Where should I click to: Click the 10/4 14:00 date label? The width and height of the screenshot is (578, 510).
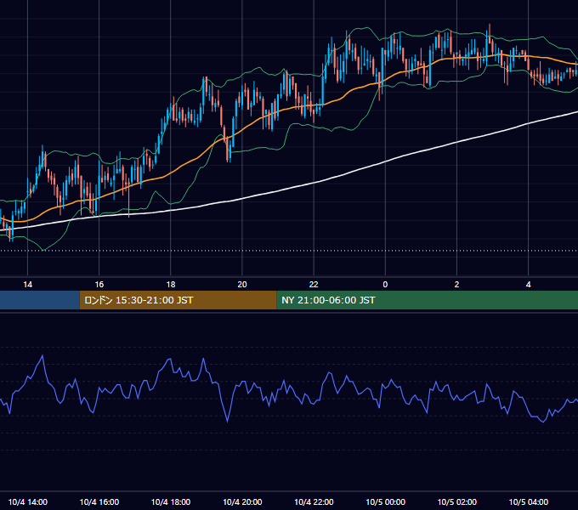click(28, 501)
